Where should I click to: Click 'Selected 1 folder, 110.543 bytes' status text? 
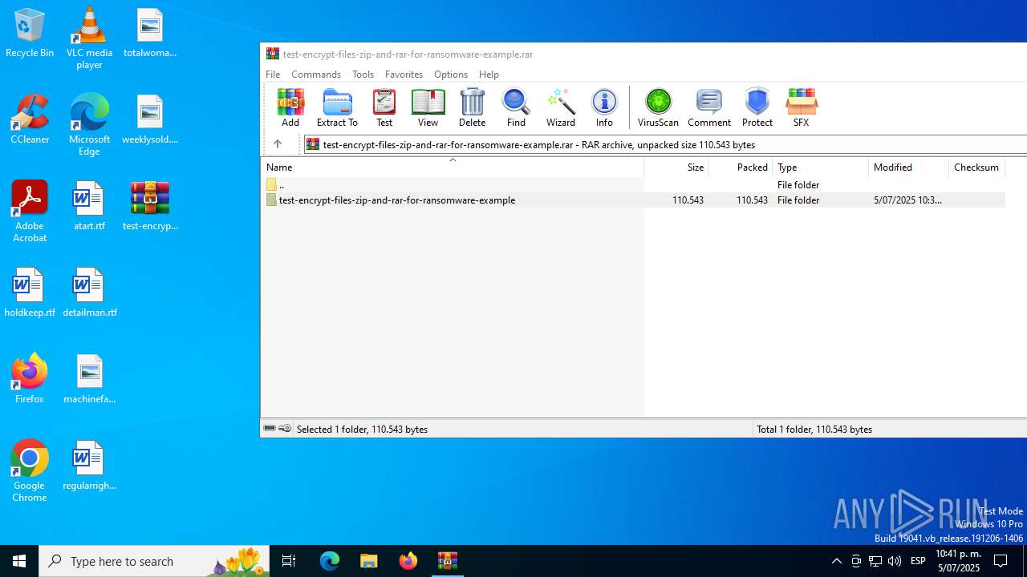click(362, 429)
